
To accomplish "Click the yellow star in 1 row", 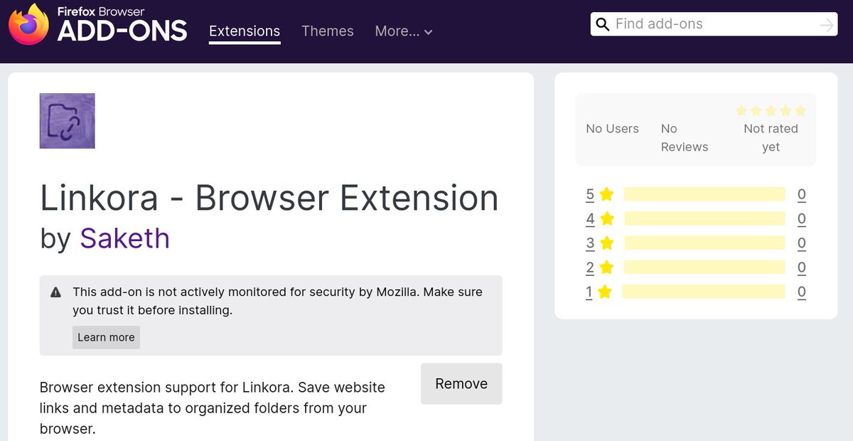I will click(x=605, y=292).
